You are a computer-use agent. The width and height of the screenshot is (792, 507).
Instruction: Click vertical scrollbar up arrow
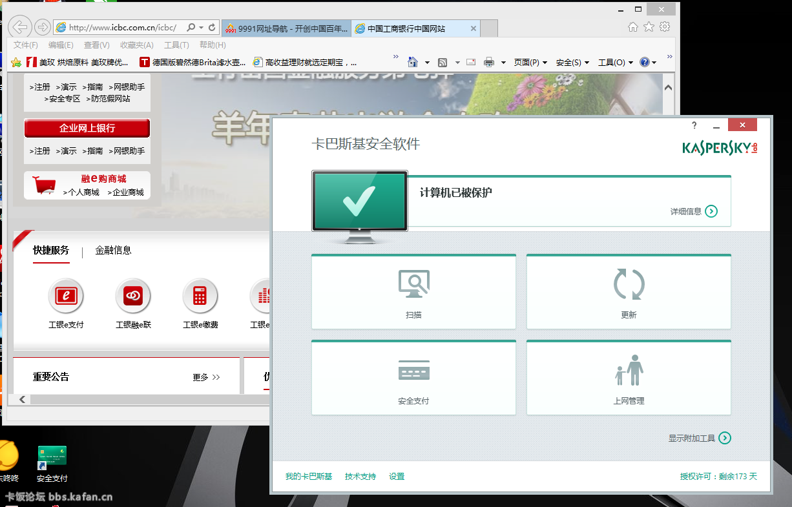[x=668, y=87]
